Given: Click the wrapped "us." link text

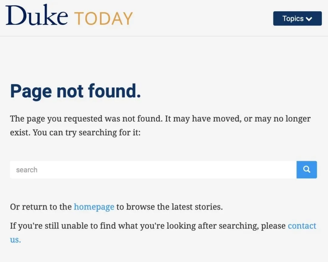Looking at the screenshot, I should pyautogui.click(x=15, y=239).
